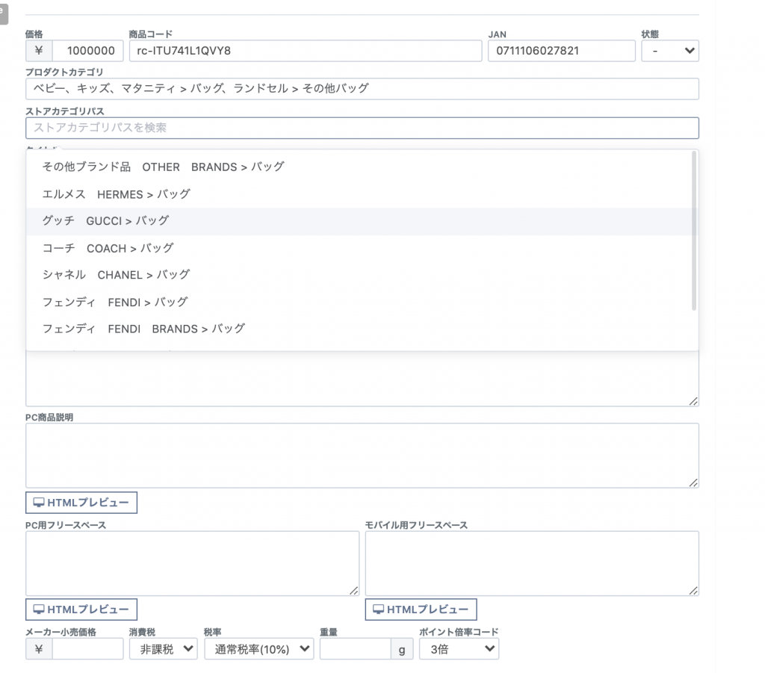The image size is (765, 673).
Task: Click the プロダクトカテゴリ field
Action: 362,89
